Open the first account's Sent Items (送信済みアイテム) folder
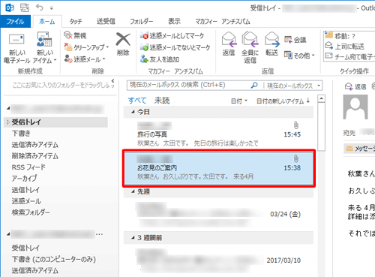Image resolution: width=375 pixels, height=277 pixels. tap(35, 145)
